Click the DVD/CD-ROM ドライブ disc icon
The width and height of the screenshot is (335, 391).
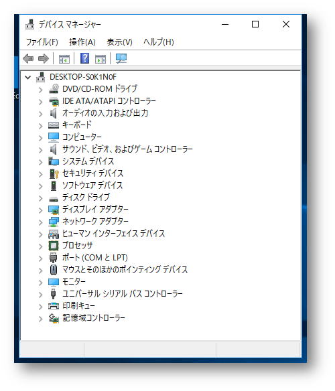54,89
